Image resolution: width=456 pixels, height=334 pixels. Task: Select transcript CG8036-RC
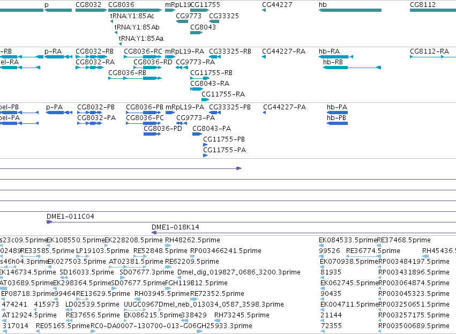[x=143, y=51]
